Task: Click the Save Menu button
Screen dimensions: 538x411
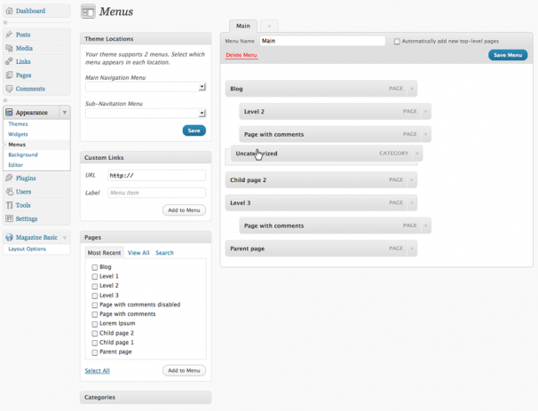Action: tap(508, 55)
